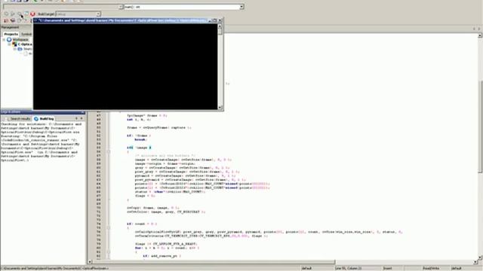Viewport: 483px width, 271px height.
Task: Click the red abort build icon
Action: coord(32,14)
